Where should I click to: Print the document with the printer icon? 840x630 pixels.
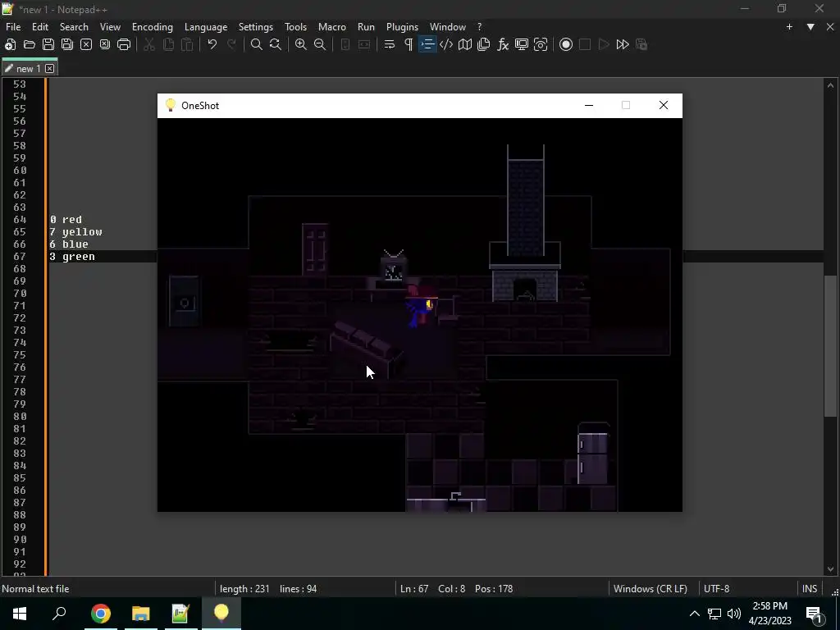click(124, 44)
